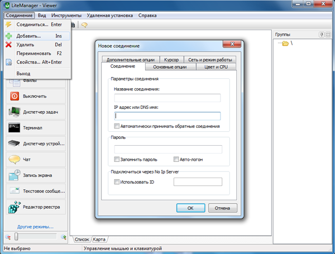Switch to the Карта view tab

pos(99,239)
